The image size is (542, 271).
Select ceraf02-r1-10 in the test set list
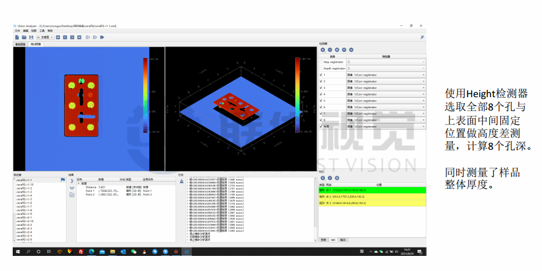[25, 184]
